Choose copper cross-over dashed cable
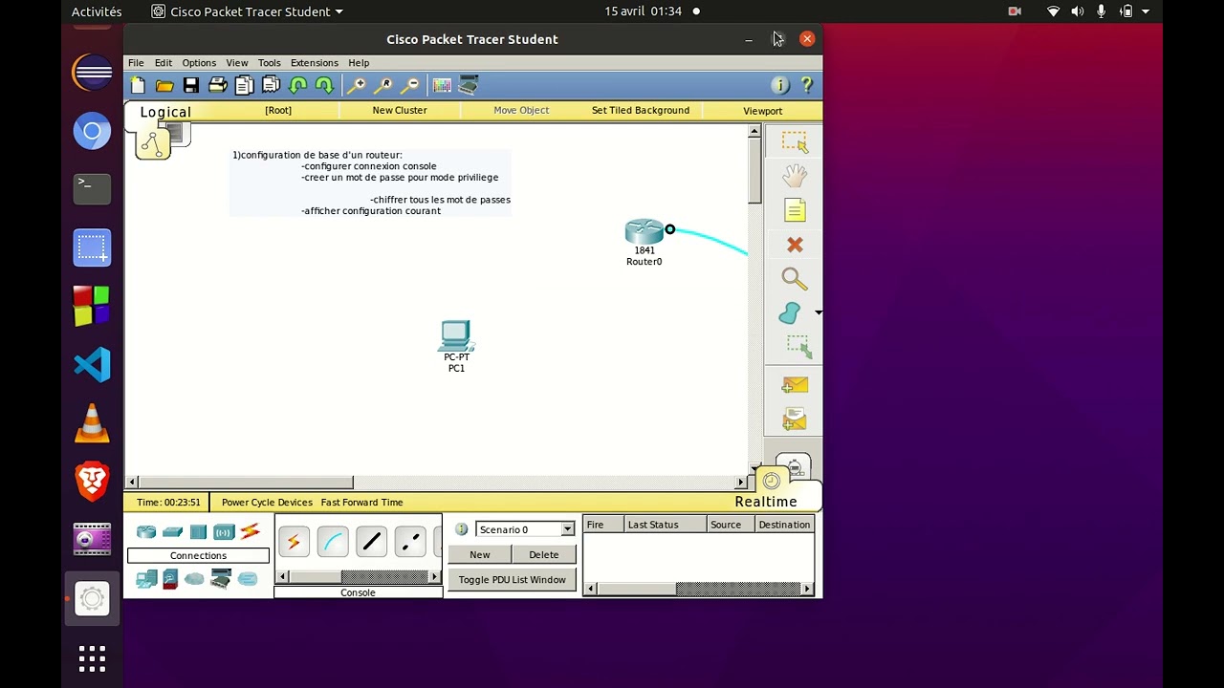 410,543
